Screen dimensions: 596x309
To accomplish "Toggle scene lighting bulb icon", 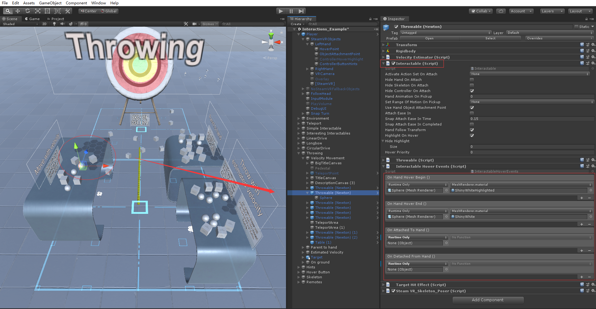I will click(x=54, y=24).
